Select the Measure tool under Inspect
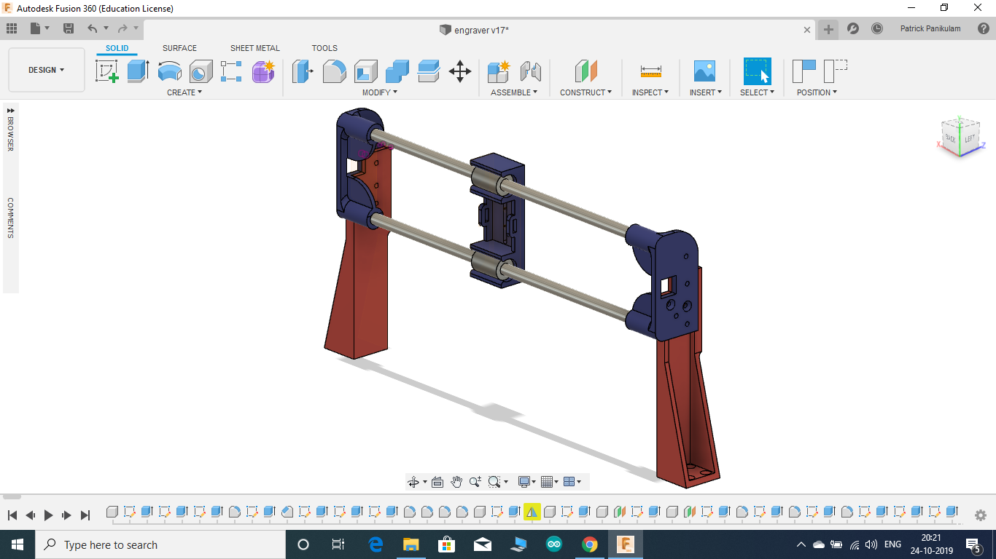Screen dimensions: 996x559 click(650, 71)
